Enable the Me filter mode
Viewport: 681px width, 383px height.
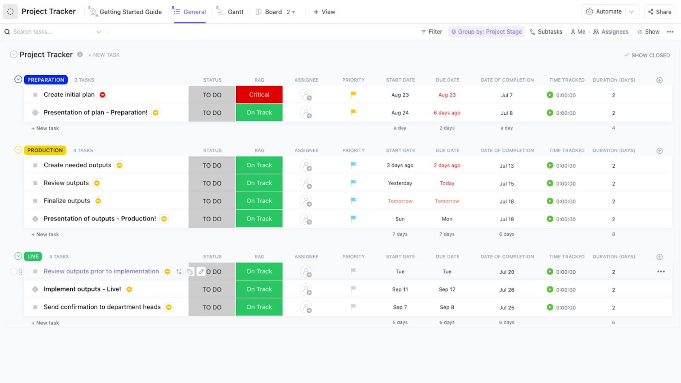click(578, 31)
